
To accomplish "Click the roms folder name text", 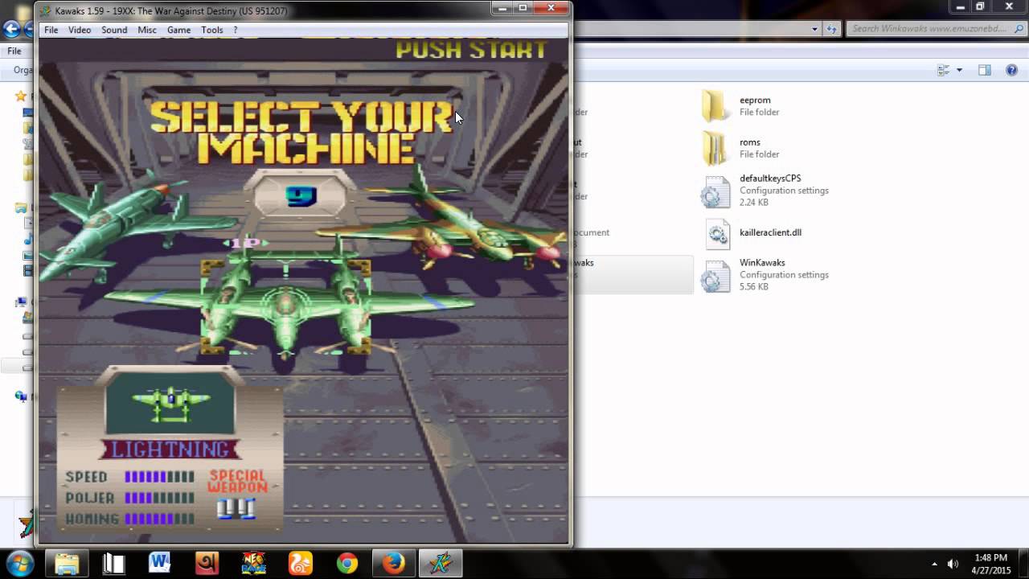I will click(x=749, y=142).
